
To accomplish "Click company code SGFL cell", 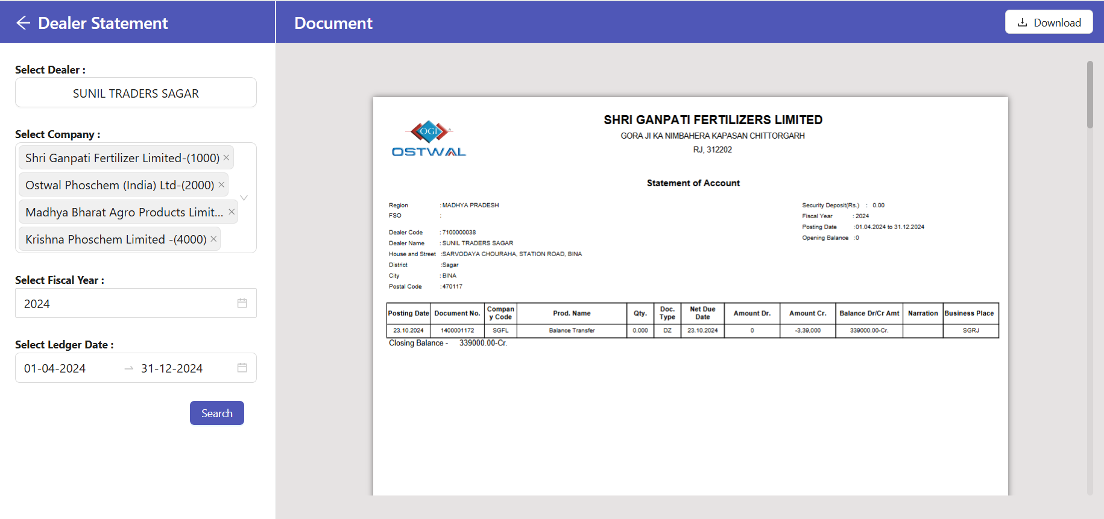I will coord(500,330).
